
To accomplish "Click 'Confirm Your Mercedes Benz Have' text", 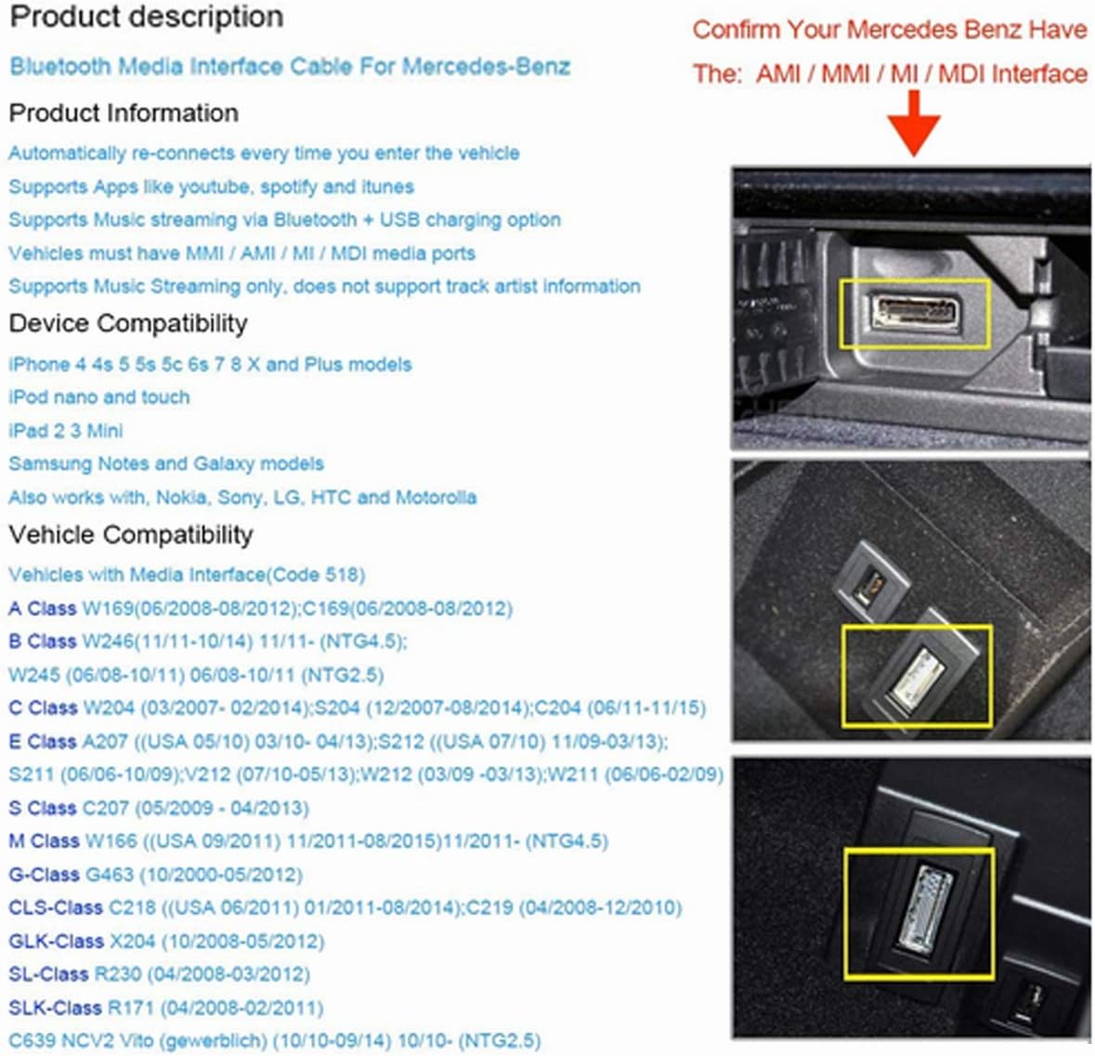I will coord(890,30).
